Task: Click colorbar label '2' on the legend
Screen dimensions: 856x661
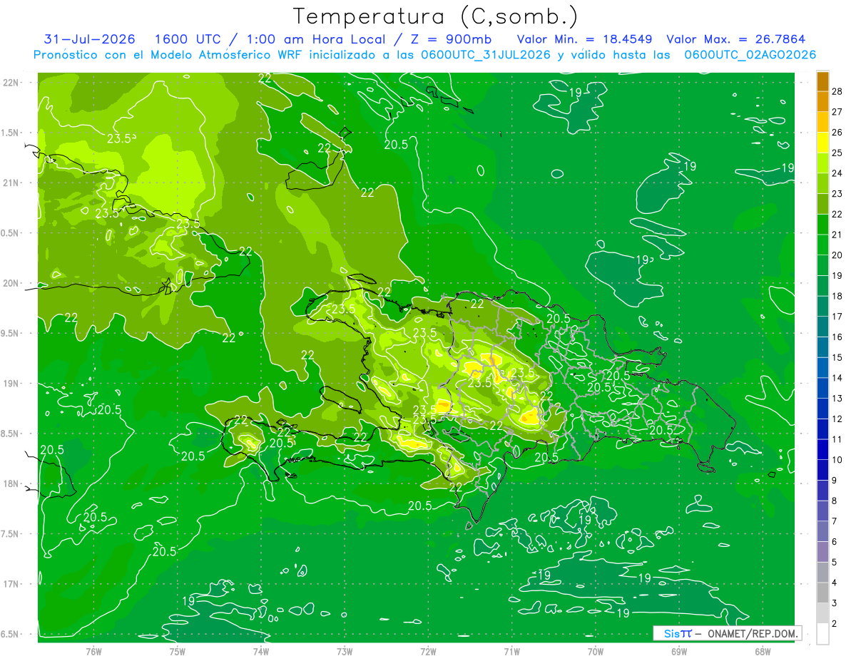Action: pos(835,624)
